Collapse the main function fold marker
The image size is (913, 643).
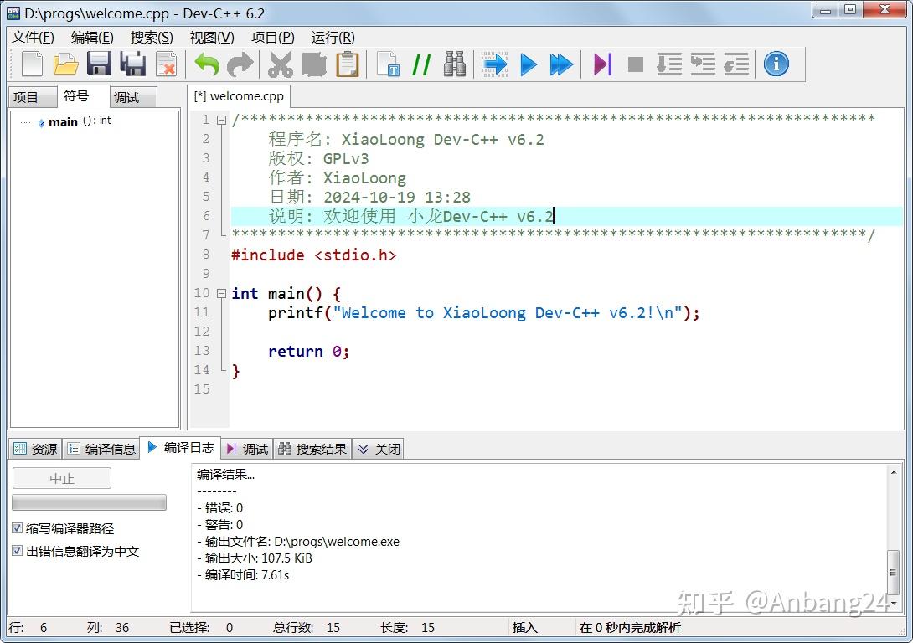[x=220, y=293]
